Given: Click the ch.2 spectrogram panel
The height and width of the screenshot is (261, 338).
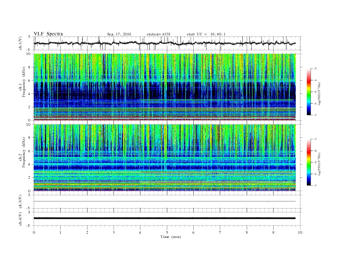Looking at the screenshot, I should coord(164,158).
